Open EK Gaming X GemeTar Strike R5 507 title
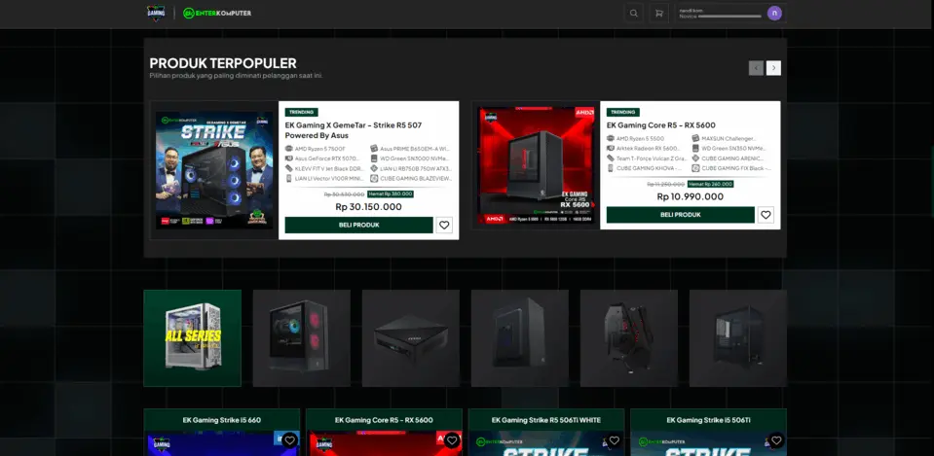The image size is (934, 456). [354, 130]
